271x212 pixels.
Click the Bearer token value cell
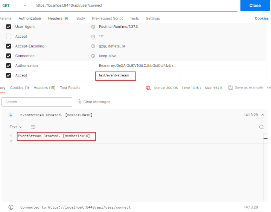(x=138, y=66)
